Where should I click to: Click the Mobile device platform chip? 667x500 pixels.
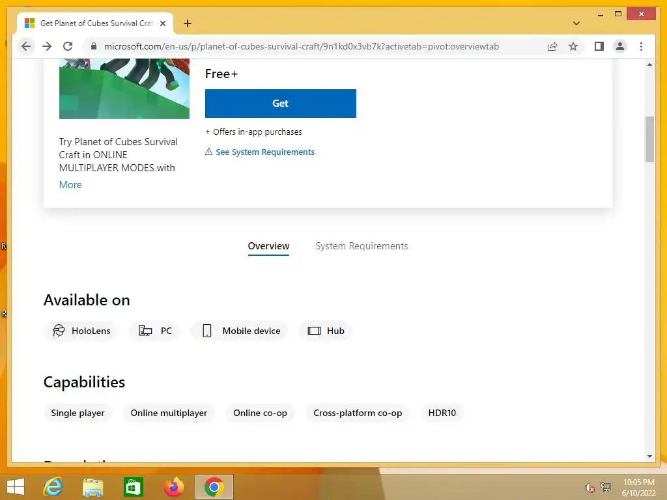pos(240,331)
